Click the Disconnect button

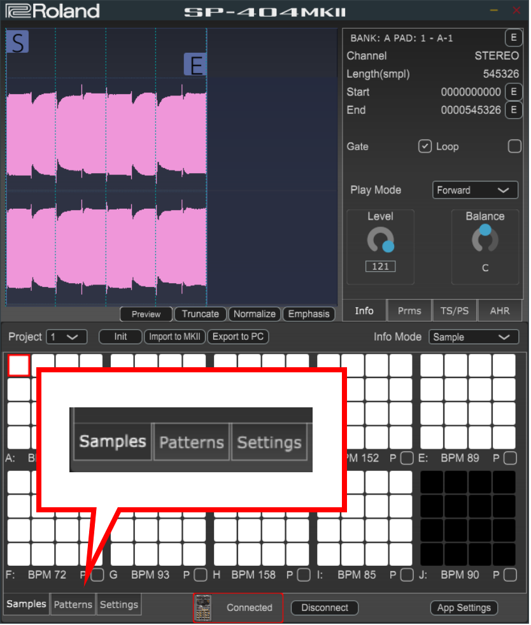pos(325,608)
